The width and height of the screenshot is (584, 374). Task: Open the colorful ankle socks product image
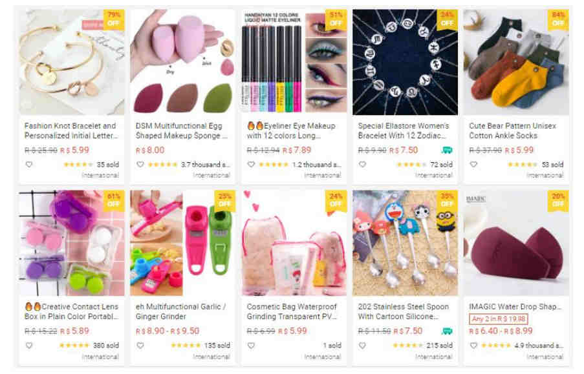(516, 62)
